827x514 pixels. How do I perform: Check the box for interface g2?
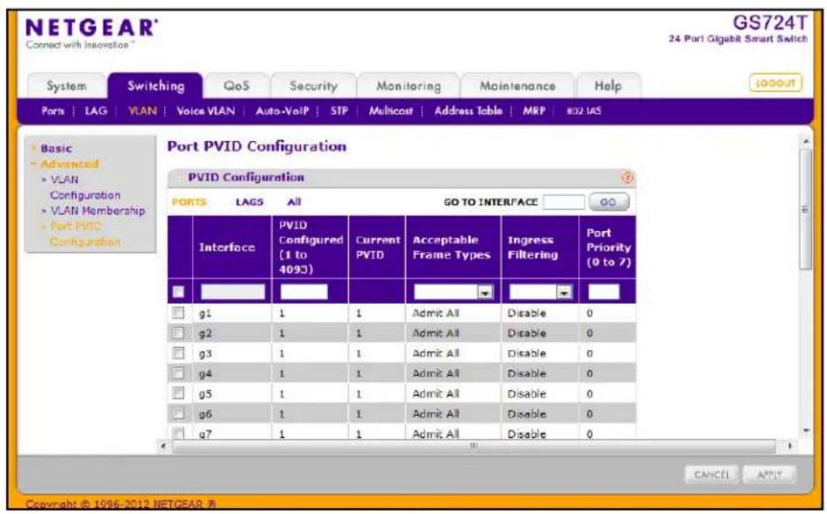(x=178, y=333)
